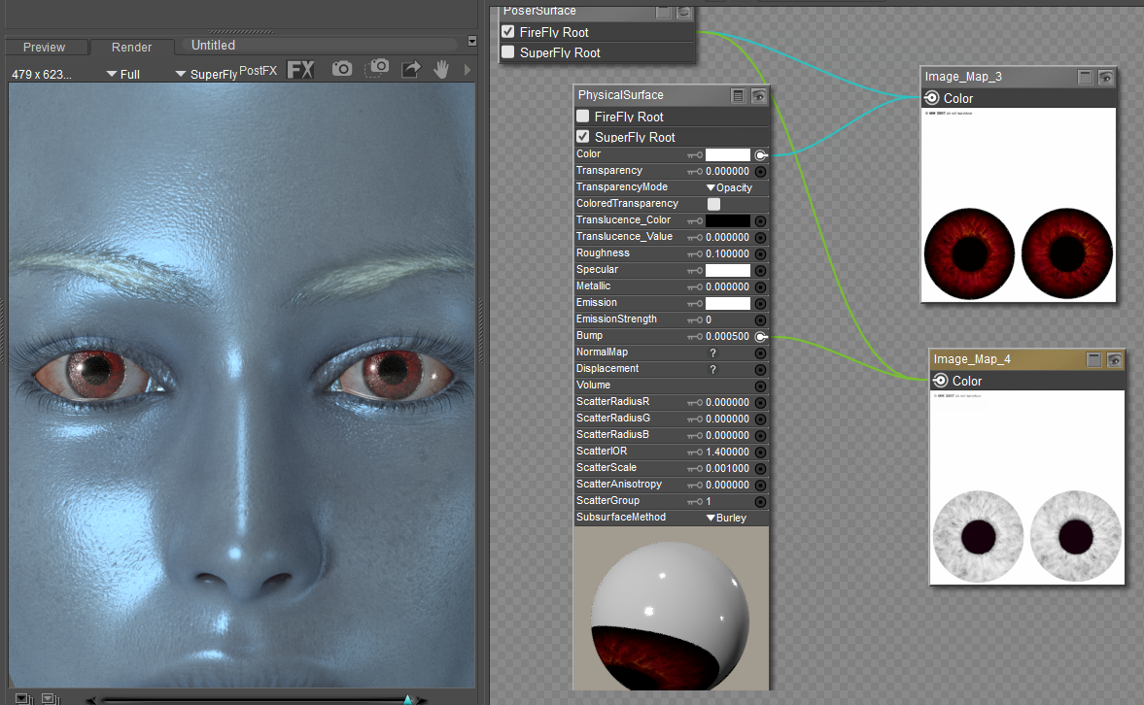
Task: Click the Roughness input connector
Action: pos(760,253)
